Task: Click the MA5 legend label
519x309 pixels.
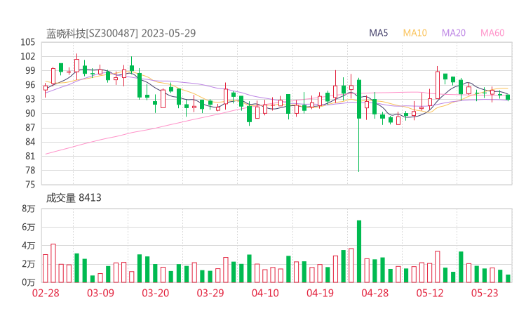Action: (x=378, y=33)
